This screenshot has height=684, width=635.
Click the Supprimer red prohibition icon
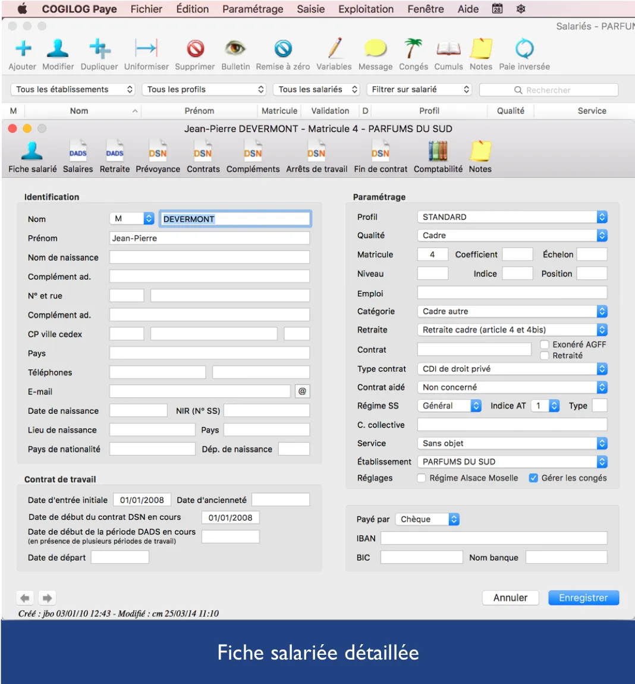click(x=196, y=48)
